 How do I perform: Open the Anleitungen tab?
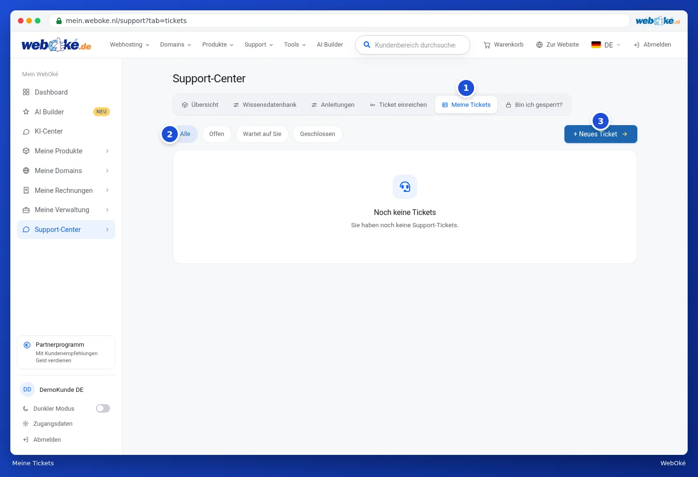333,105
